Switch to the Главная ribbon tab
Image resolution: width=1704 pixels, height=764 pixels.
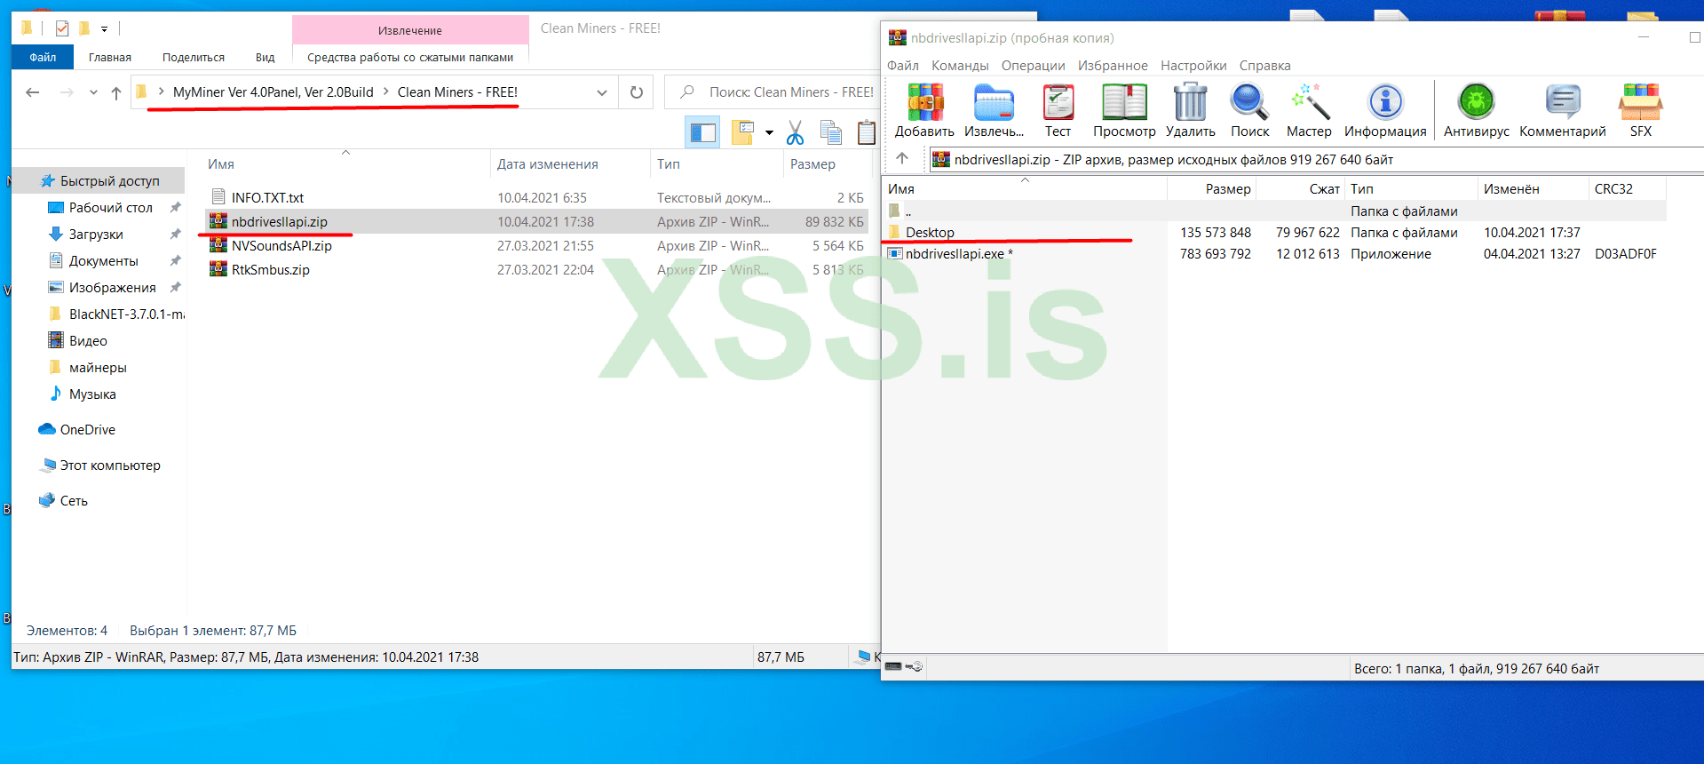click(x=110, y=57)
